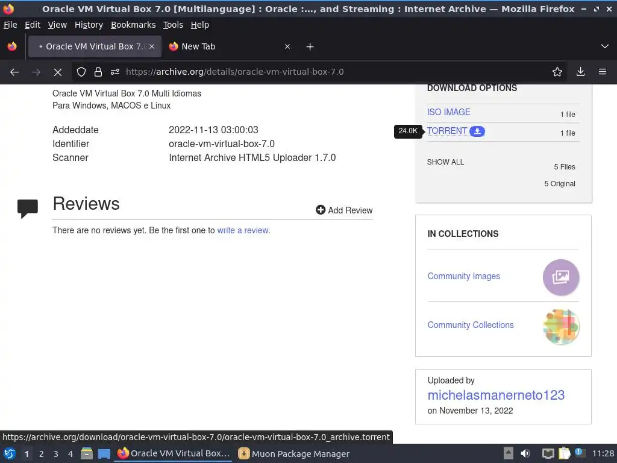Click the forward navigation arrow
The image size is (617, 463).
(x=36, y=72)
